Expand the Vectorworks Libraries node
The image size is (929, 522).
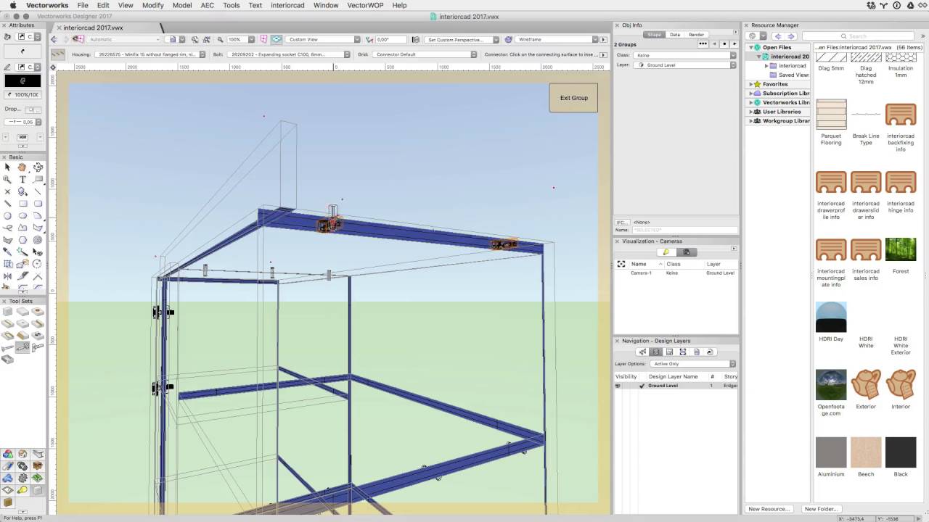coord(751,102)
